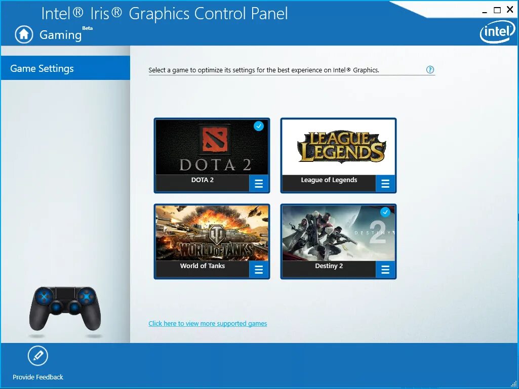Select the Destiny 2 game artwork
519x389 pixels.
click(x=338, y=233)
